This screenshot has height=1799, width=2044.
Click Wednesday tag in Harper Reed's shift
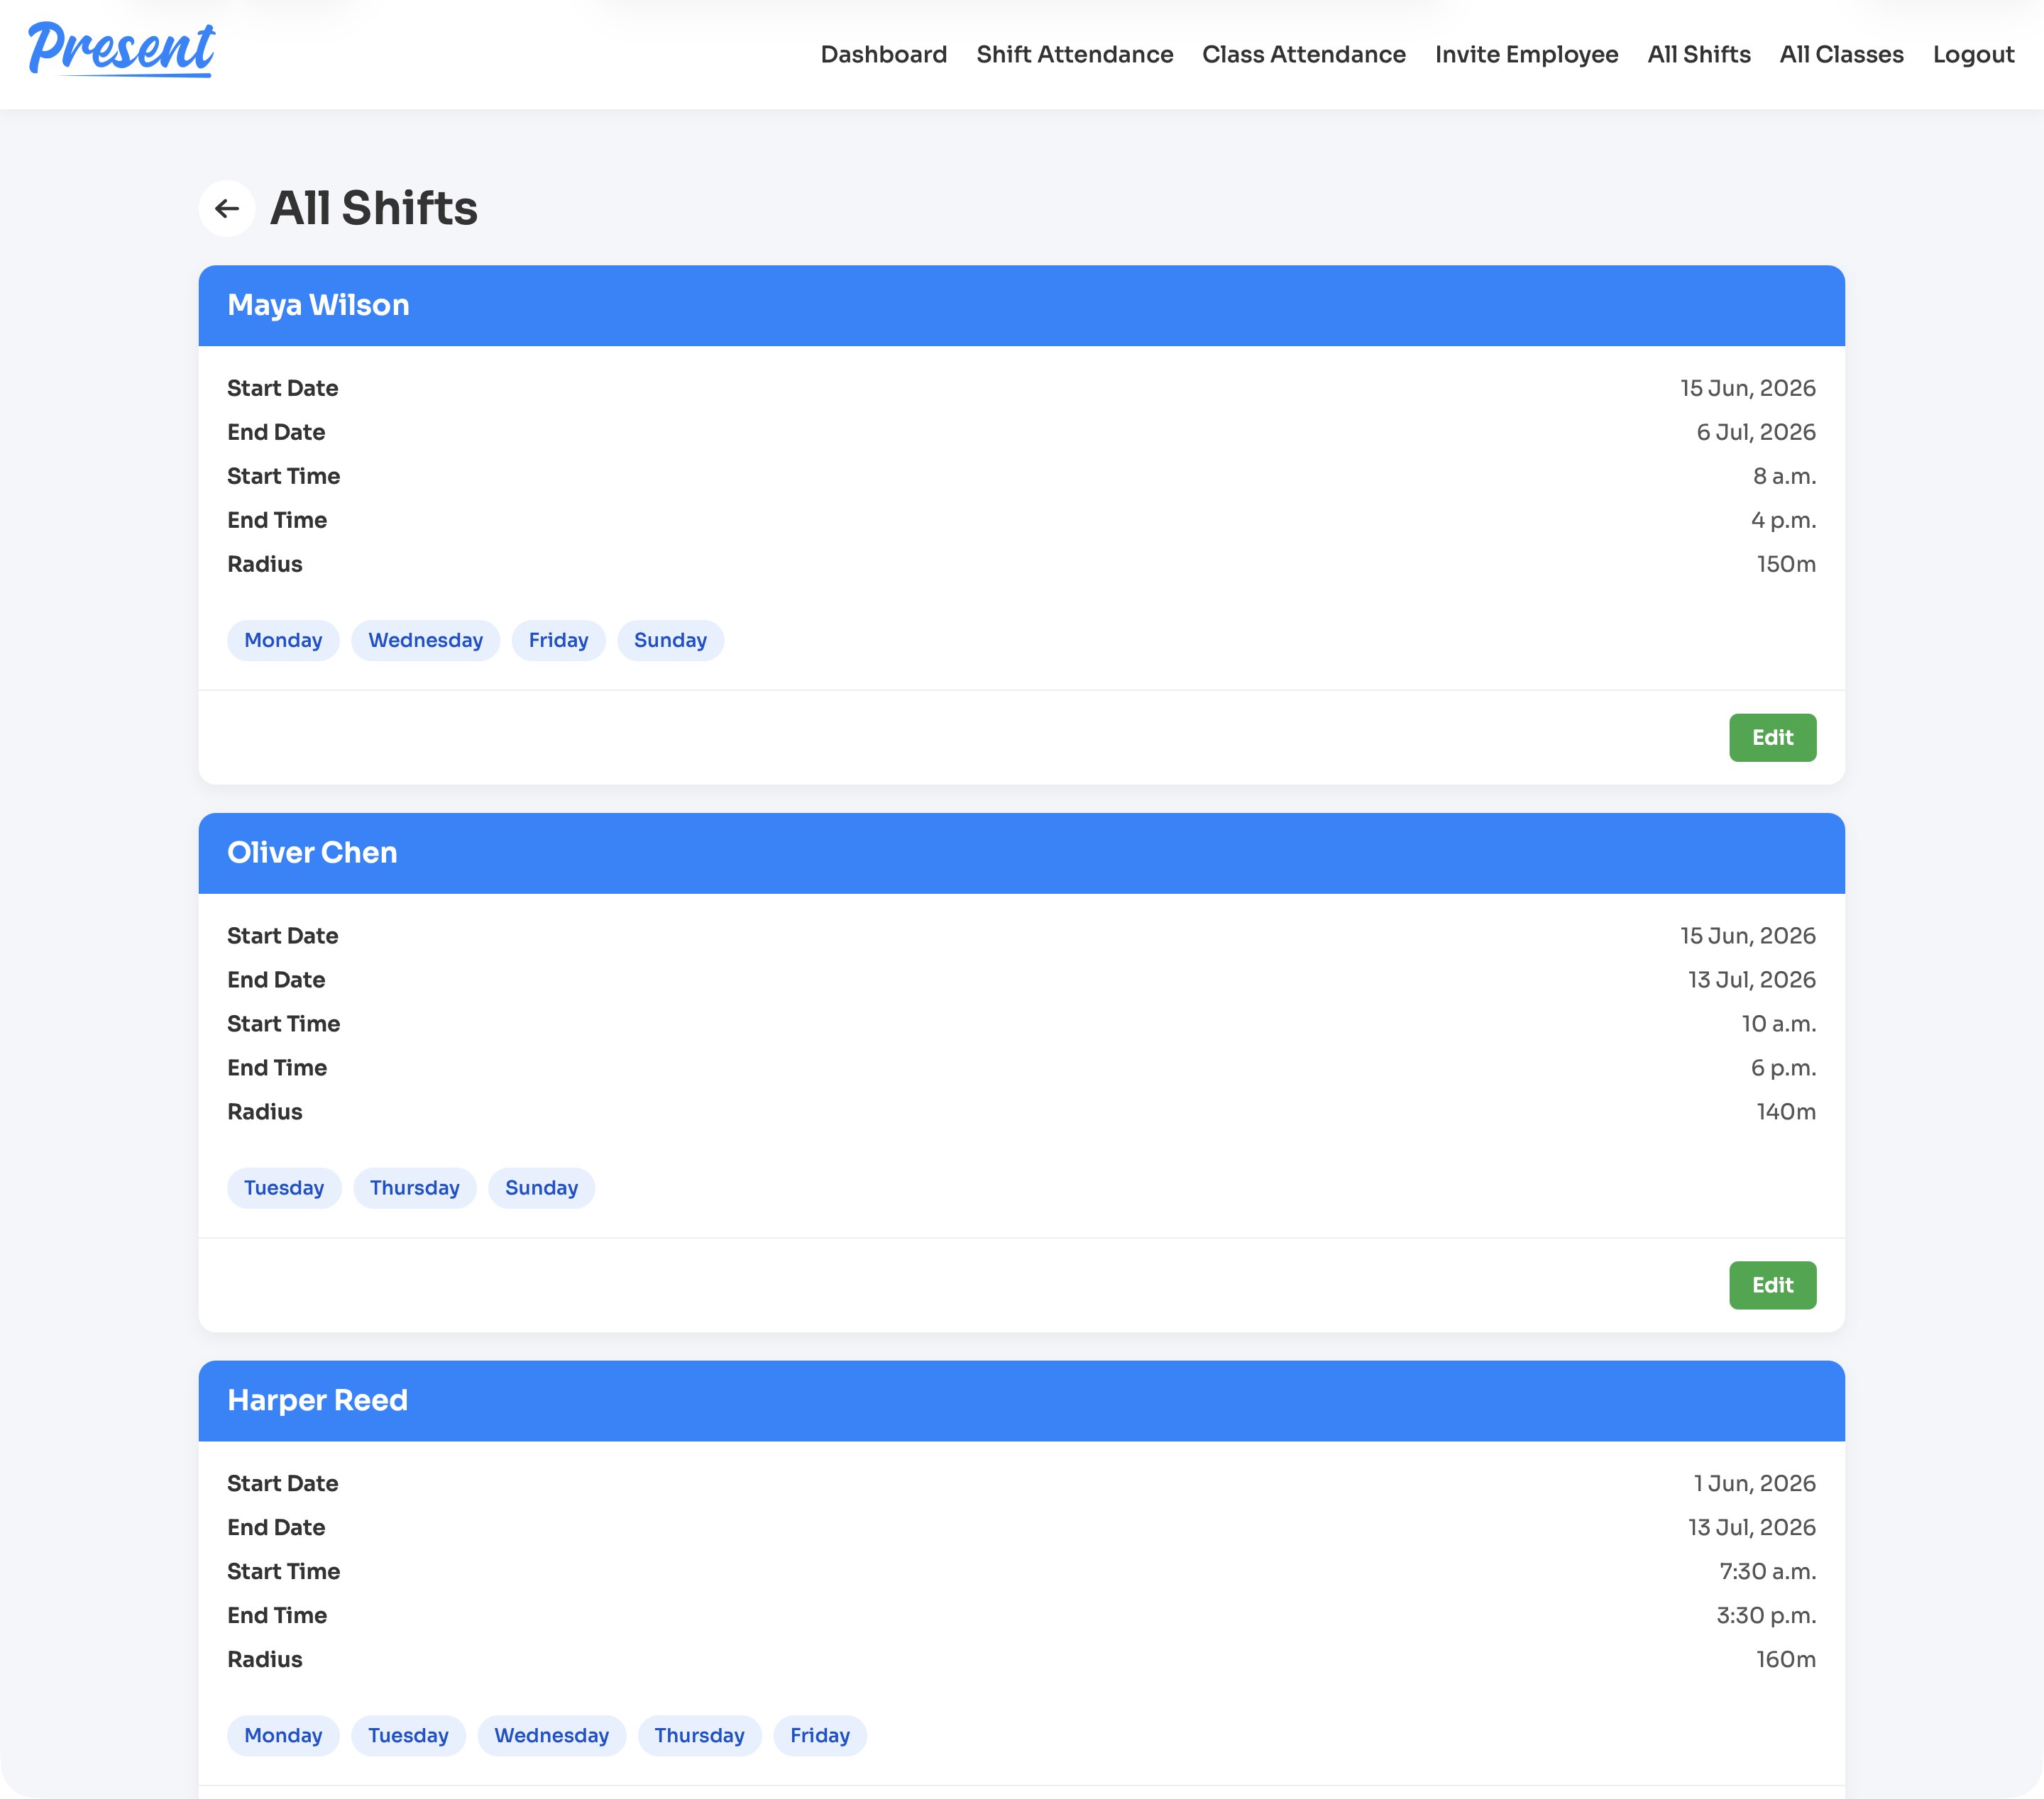[551, 1736]
